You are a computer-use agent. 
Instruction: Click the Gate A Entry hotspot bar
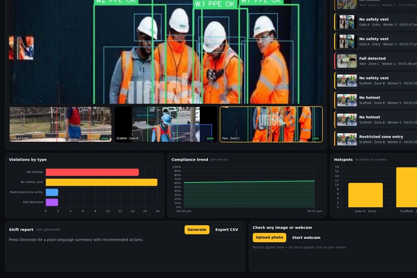click(365, 195)
